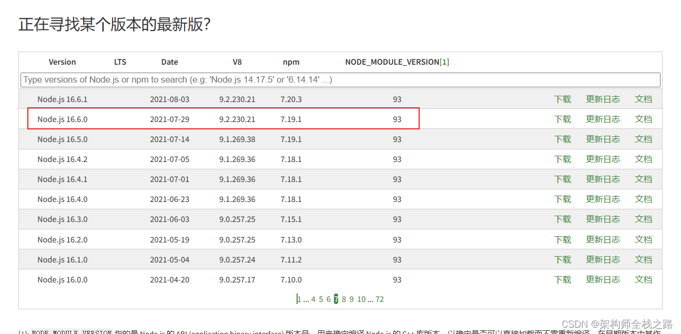Select the Node.js 16.6.1 version cell
Screen dimensions: 681x334
[x=63, y=99]
